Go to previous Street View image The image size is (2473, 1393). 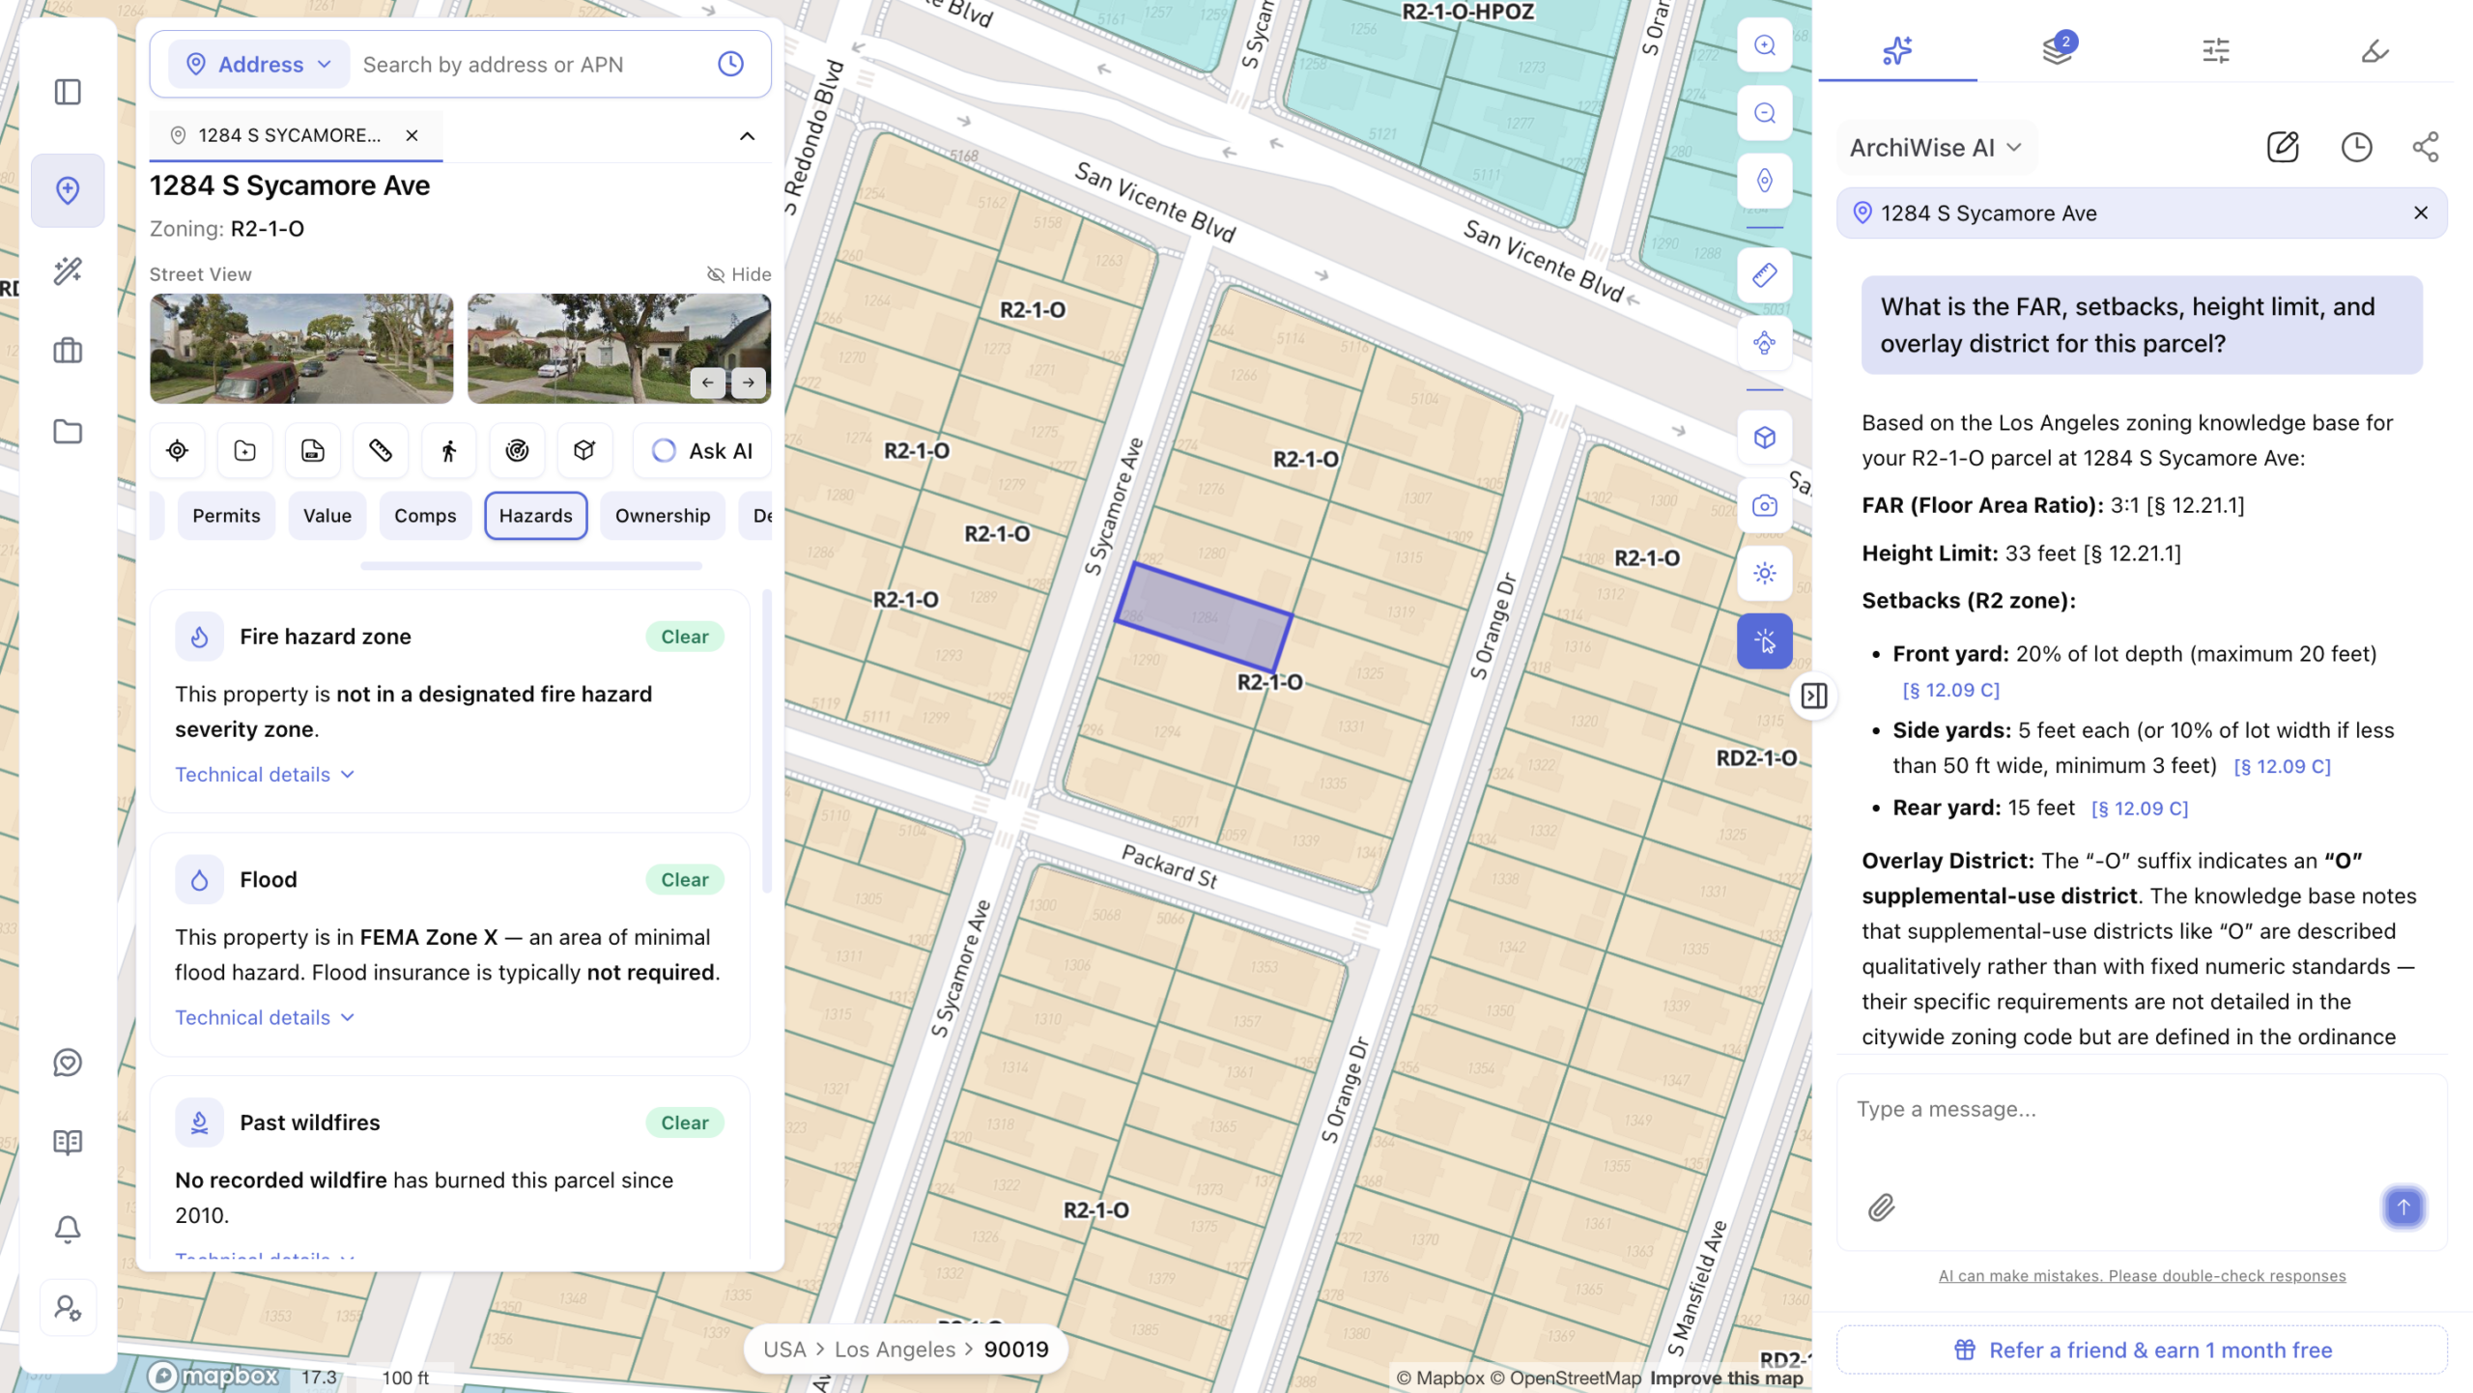tap(708, 383)
